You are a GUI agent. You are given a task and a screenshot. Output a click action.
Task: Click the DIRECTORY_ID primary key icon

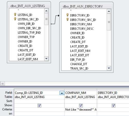pyautogui.click(x=68, y=15)
